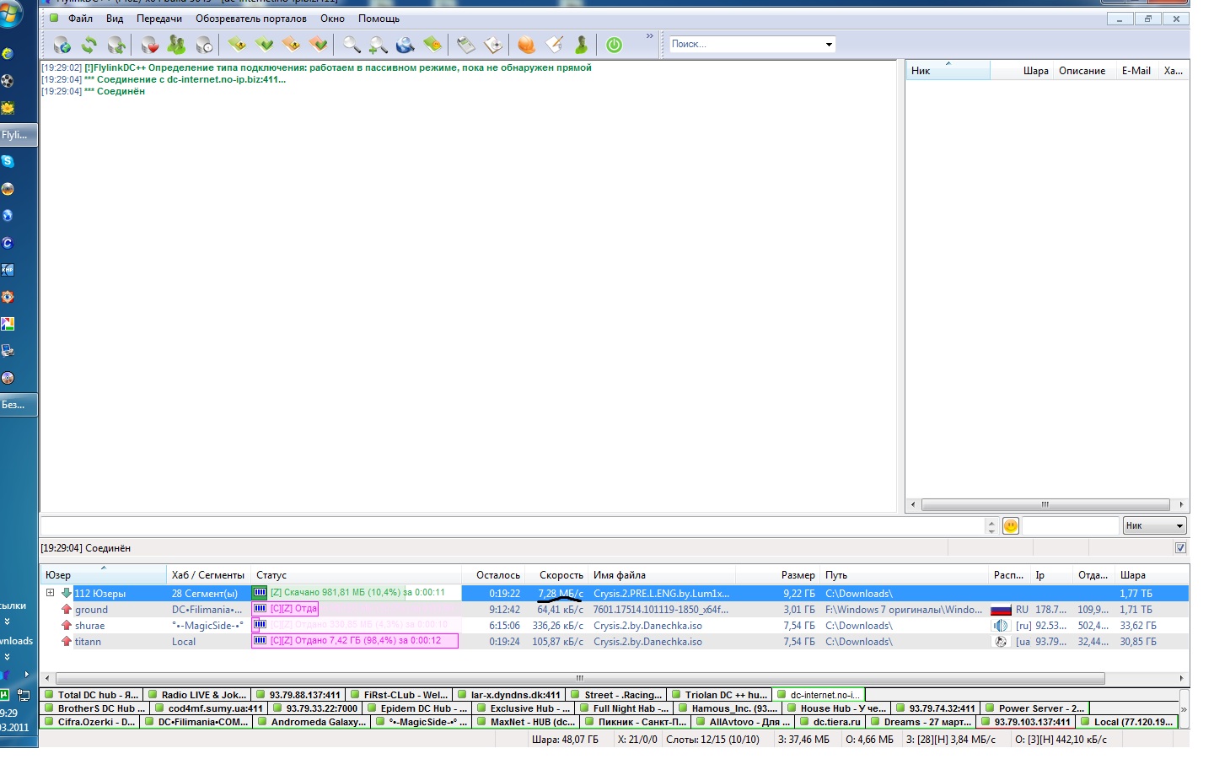The width and height of the screenshot is (1214, 759).
Task: Click the orange hard hat toolbar icon
Action: (526, 45)
